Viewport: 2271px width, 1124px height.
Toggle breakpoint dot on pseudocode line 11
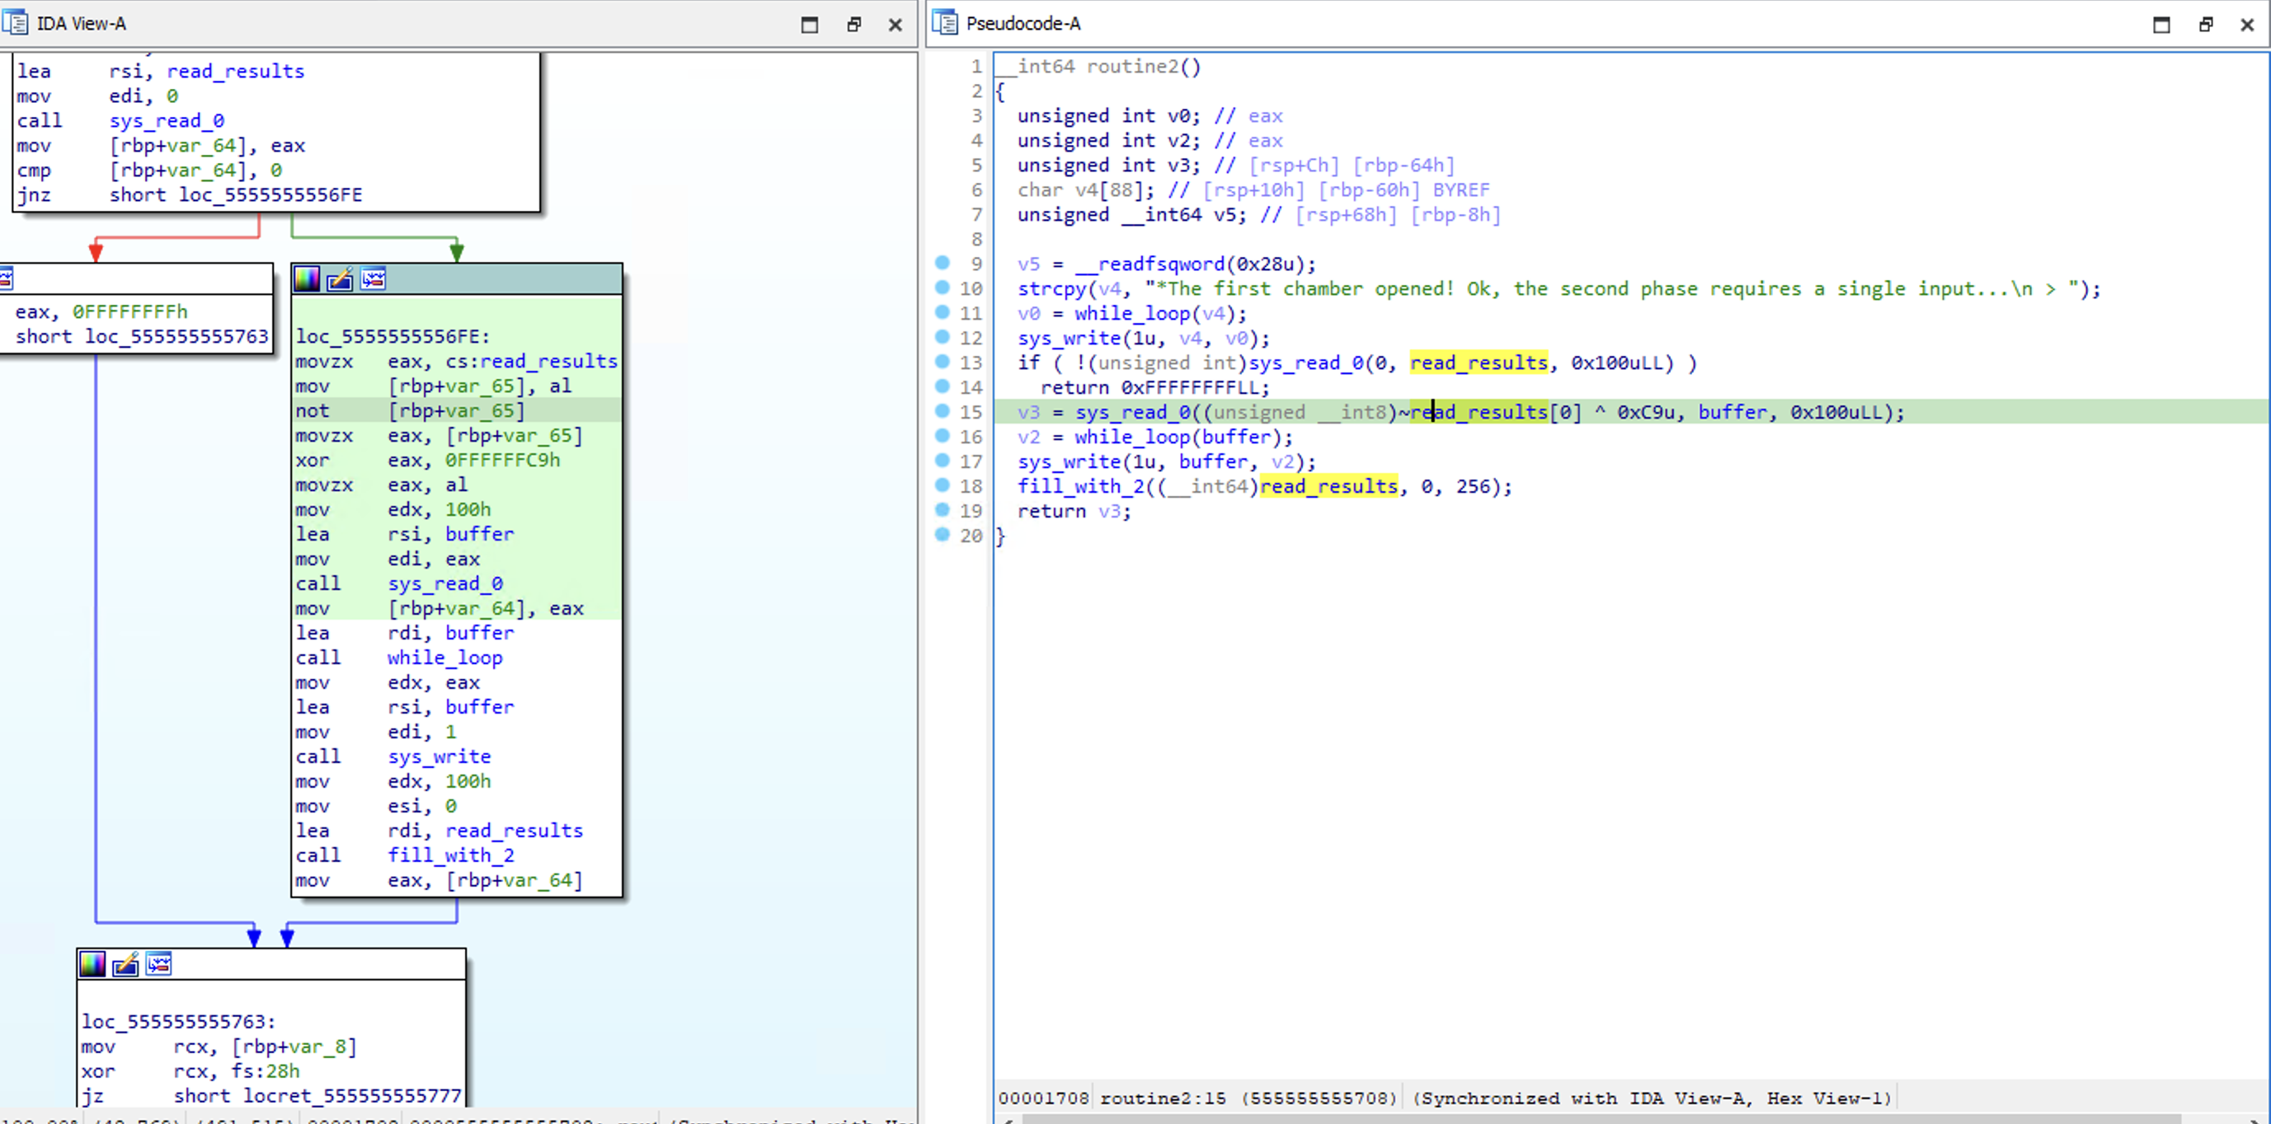coord(942,311)
